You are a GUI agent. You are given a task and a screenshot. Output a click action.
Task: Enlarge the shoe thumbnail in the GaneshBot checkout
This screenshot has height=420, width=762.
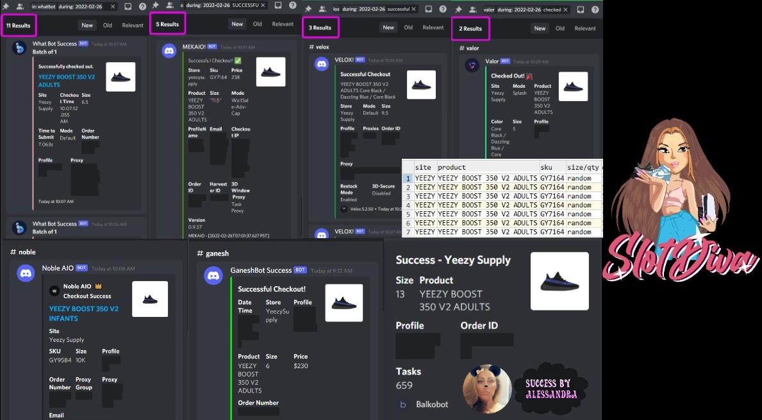pyautogui.click(x=344, y=303)
